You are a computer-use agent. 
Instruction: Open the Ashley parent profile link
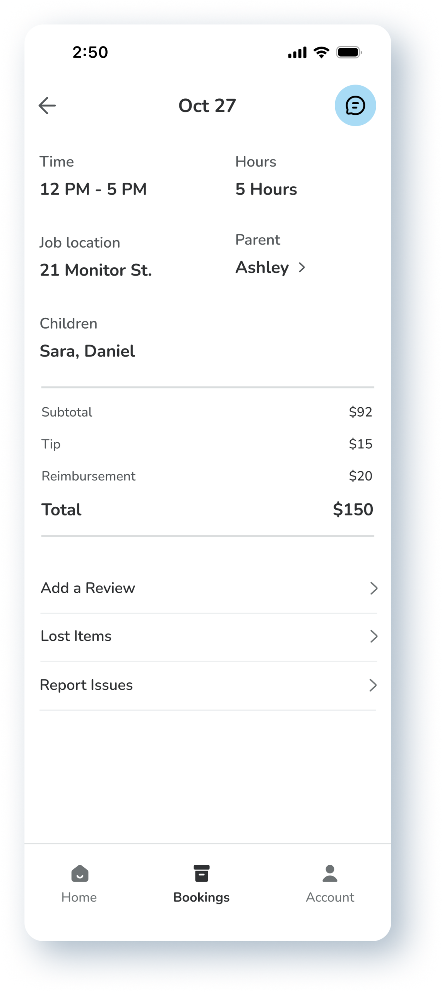[x=262, y=267]
